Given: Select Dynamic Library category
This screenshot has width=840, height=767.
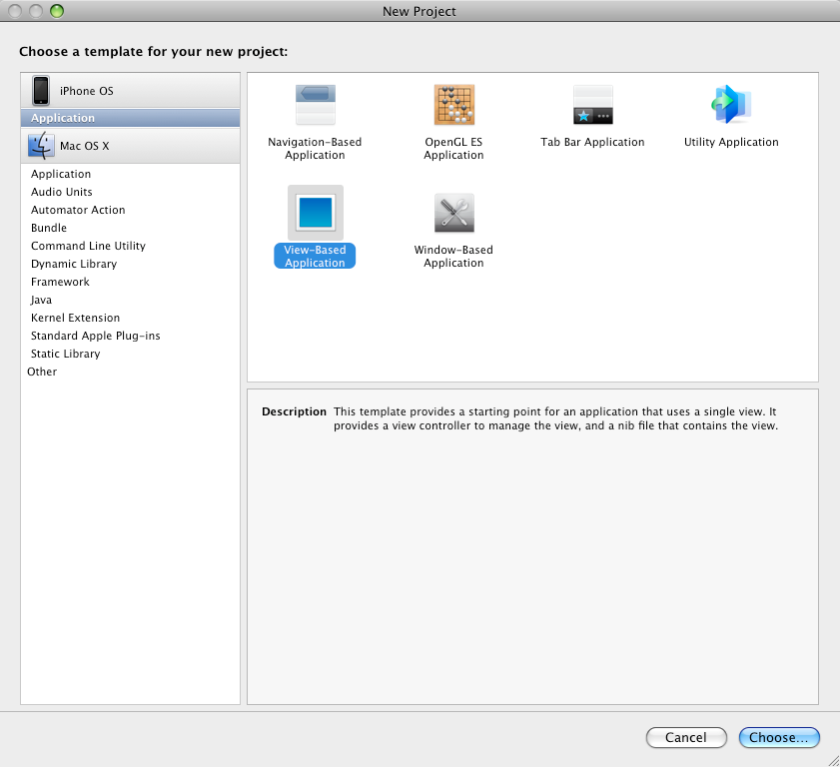Looking at the screenshot, I should tap(130, 264).
